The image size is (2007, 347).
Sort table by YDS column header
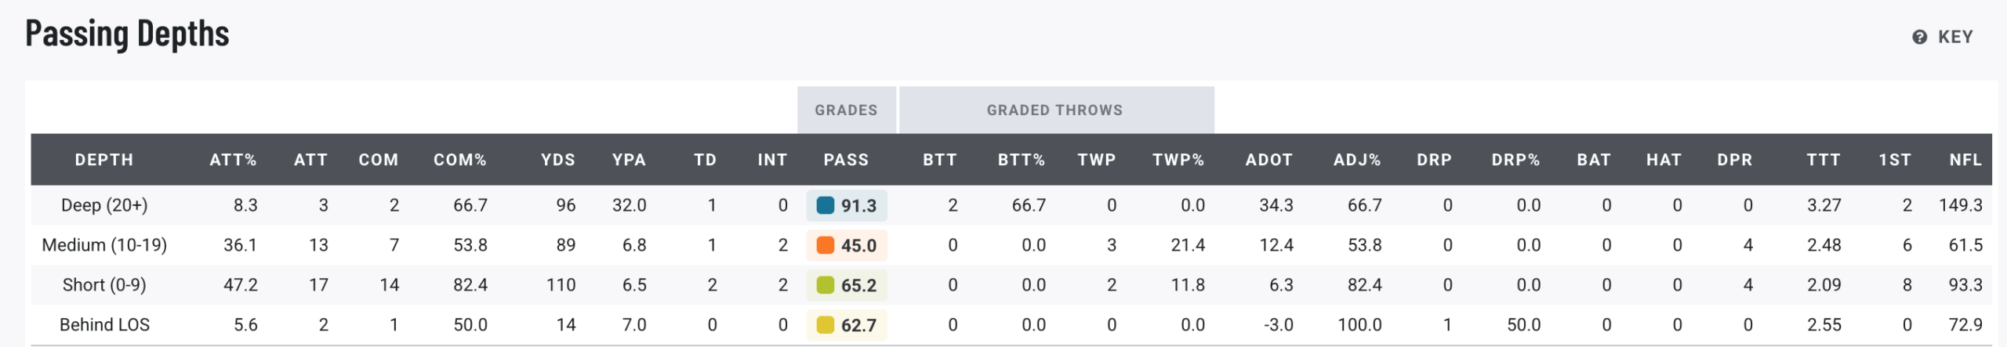point(558,160)
